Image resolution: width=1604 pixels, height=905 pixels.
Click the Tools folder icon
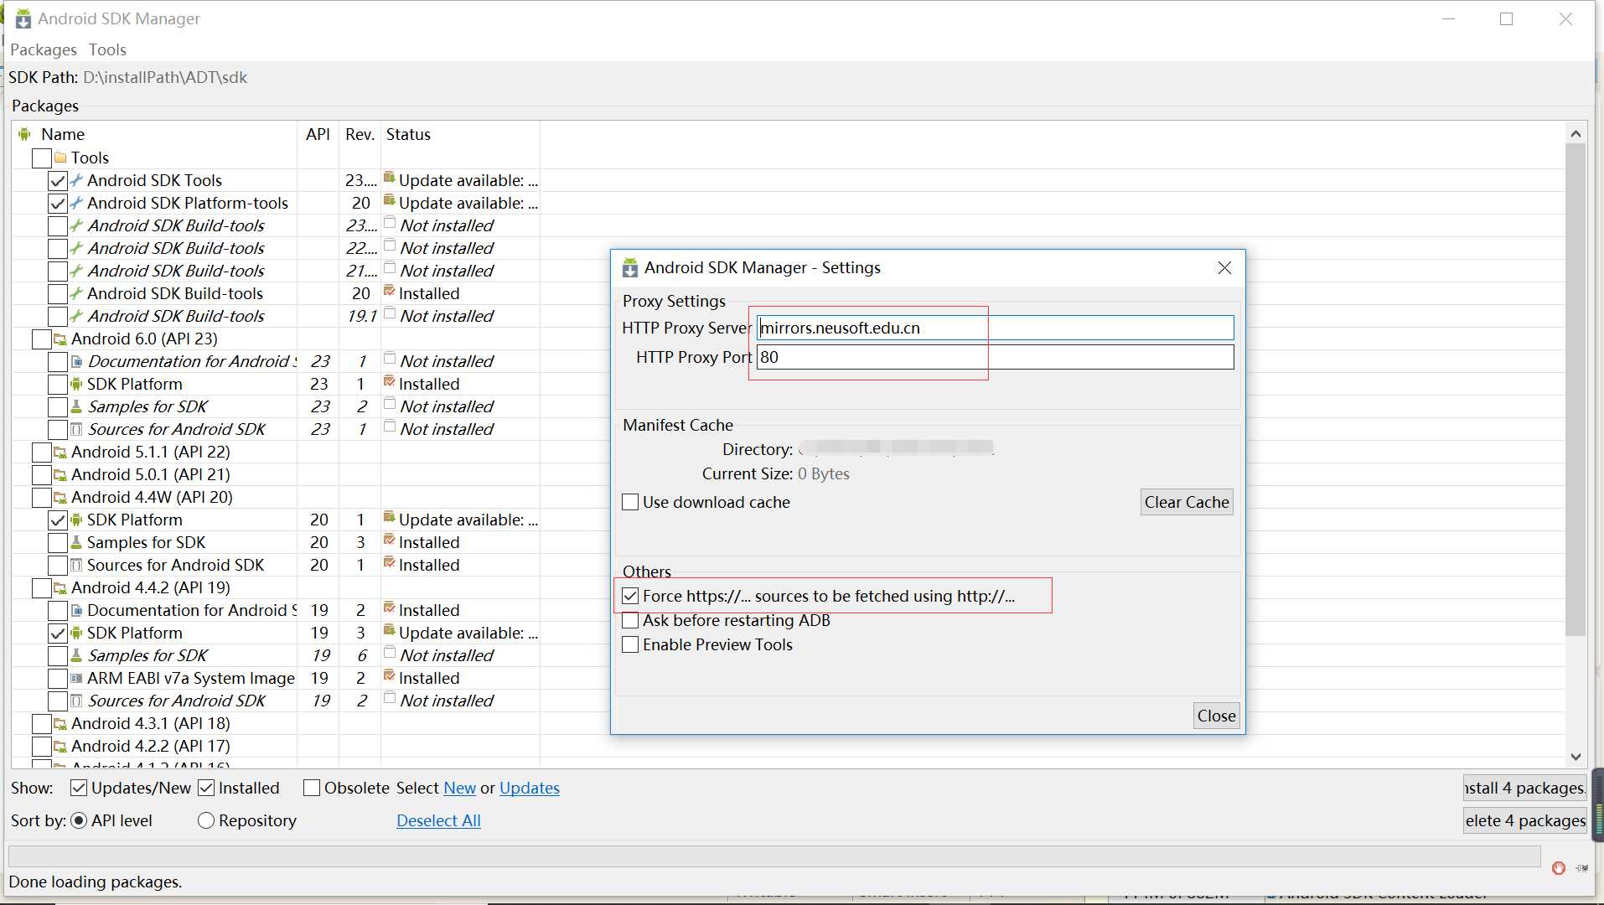(60, 158)
